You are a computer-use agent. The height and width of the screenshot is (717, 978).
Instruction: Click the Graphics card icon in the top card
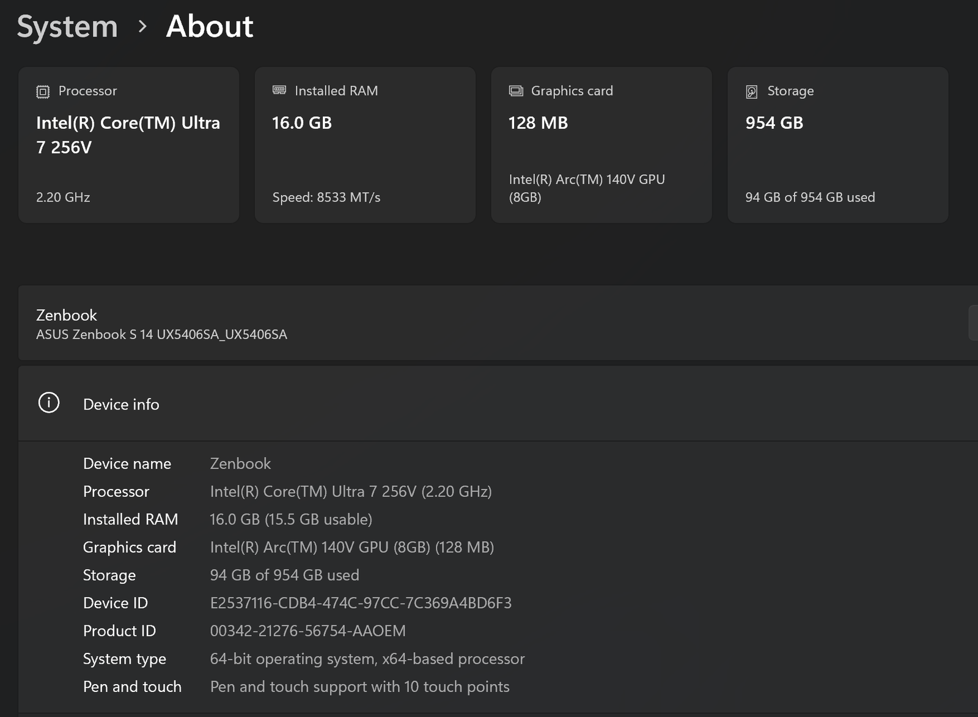pos(516,91)
